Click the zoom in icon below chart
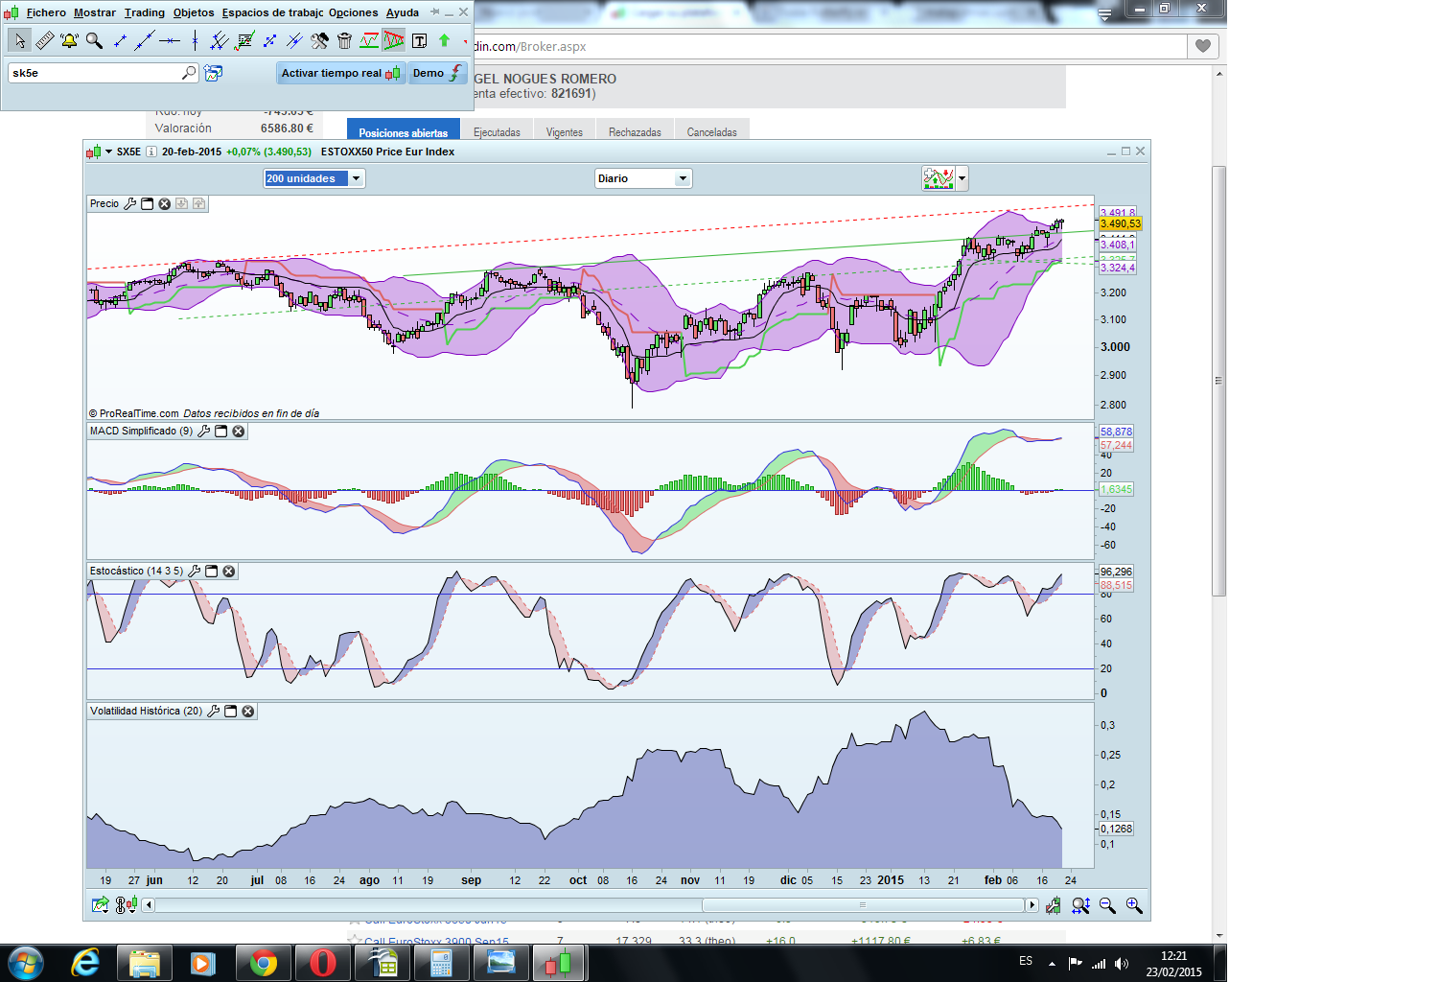Image resolution: width=1438 pixels, height=982 pixels. 1134,905
